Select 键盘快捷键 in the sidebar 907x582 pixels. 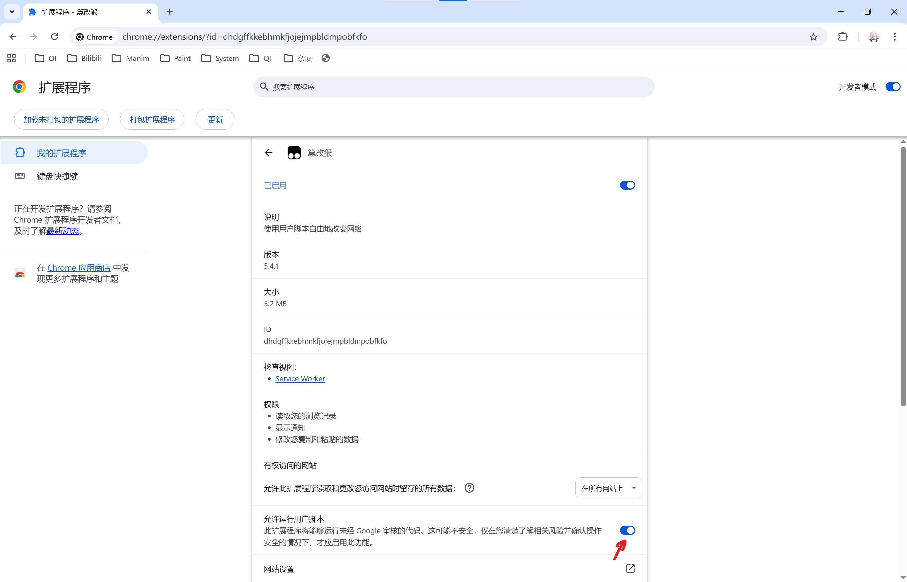pos(74,176)
